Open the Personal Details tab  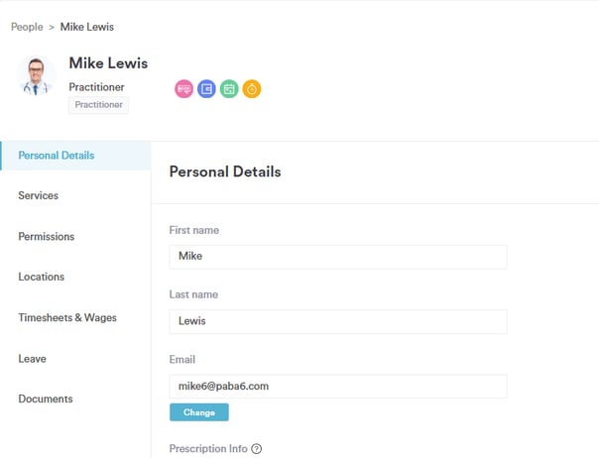57,156
